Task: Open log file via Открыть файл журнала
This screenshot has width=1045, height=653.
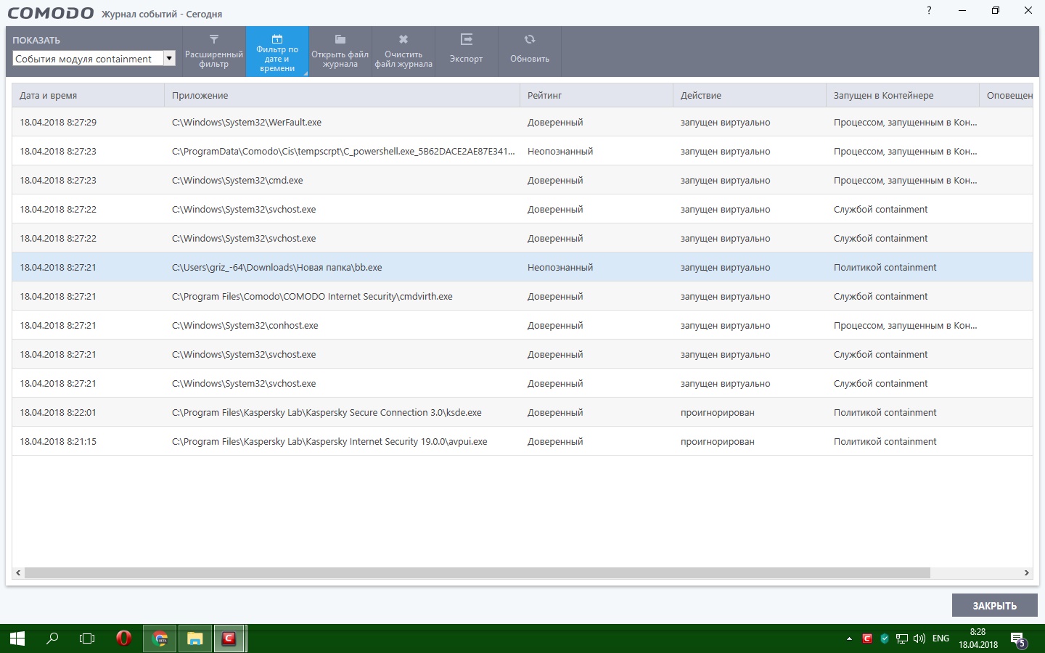Action: [340, 51]
